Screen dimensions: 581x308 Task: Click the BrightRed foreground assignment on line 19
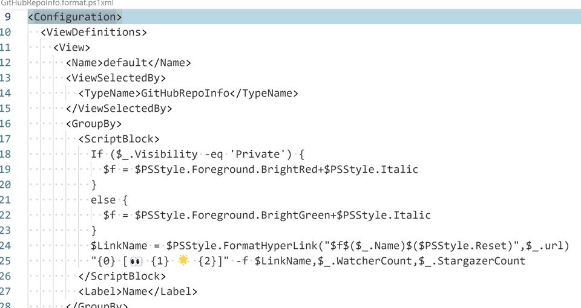click(261, 169)
